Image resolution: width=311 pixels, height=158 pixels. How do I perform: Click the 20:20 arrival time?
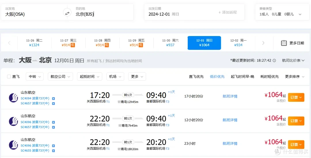point(156,142)
